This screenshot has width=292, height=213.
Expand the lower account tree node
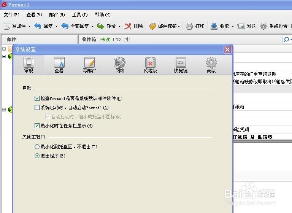click(4, 110)
